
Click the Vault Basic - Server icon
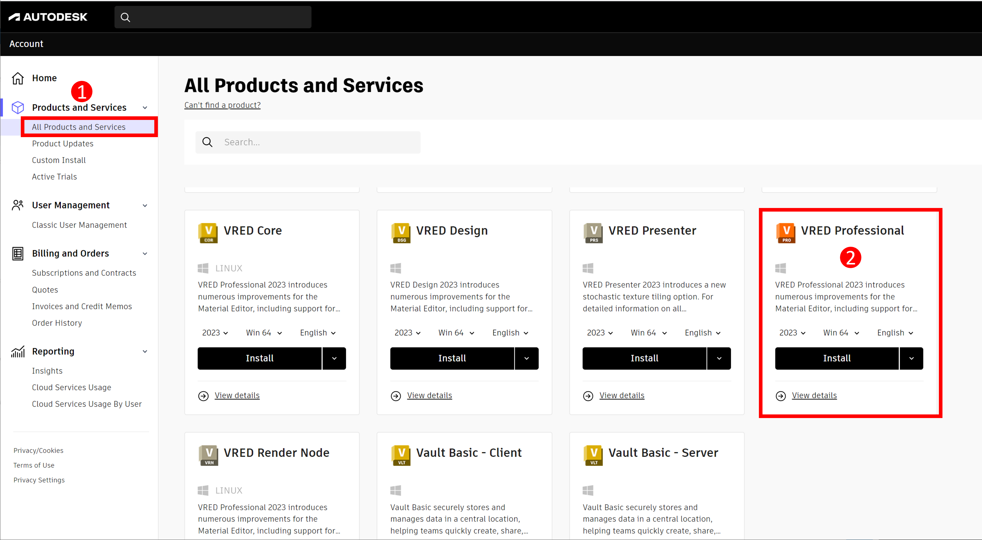click(593, 455)
